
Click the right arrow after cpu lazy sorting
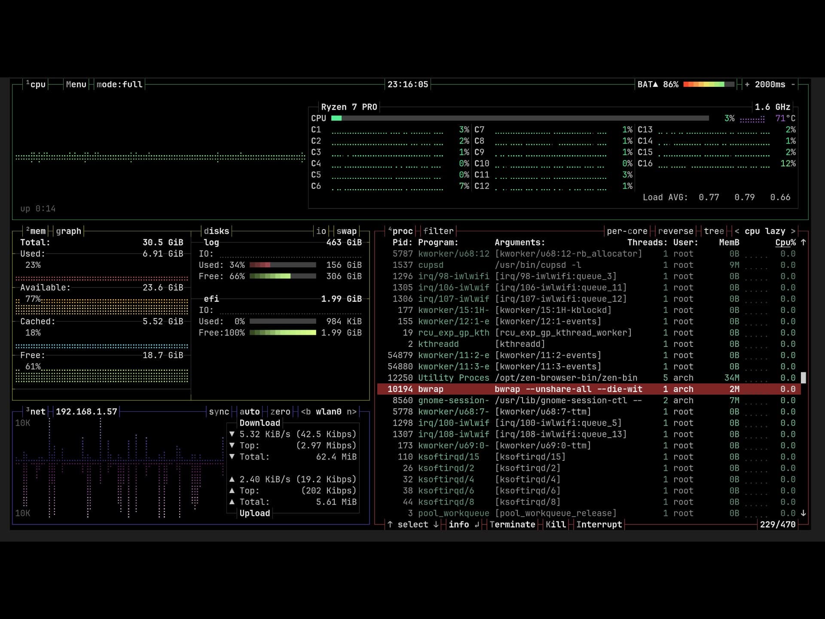coord(793,231)
